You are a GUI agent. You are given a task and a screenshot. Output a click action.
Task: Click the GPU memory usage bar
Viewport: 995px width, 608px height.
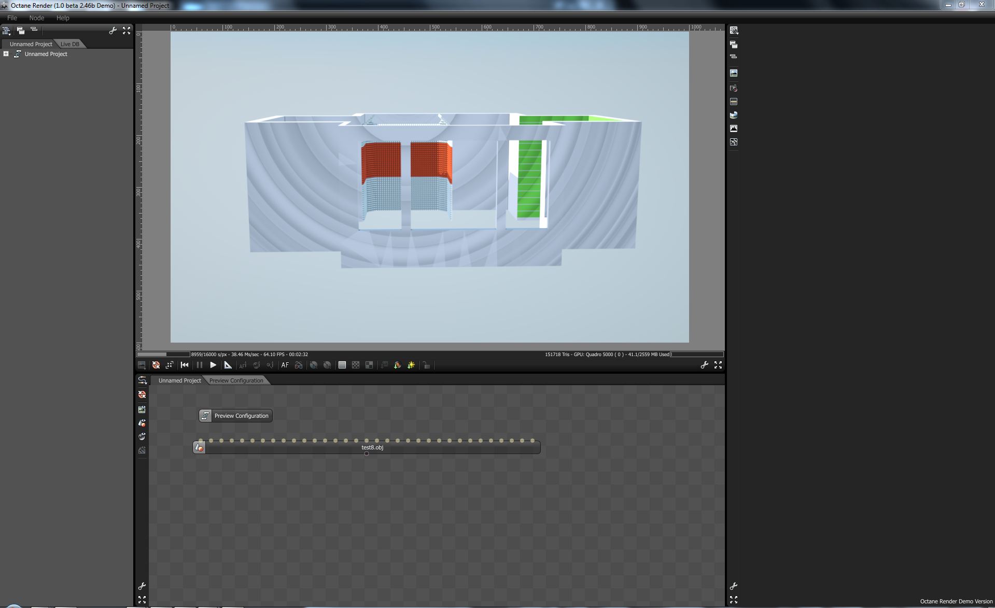coord(697,355)
